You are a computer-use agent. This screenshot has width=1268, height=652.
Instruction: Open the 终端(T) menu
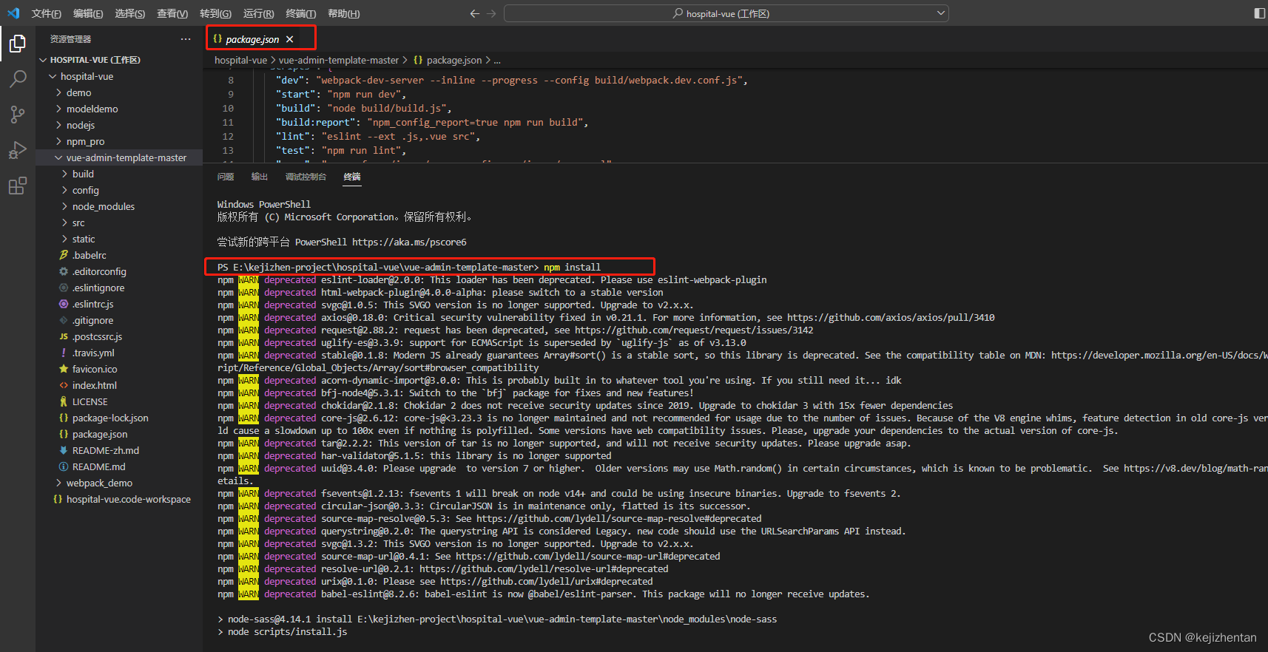click(x=300, y=13)
